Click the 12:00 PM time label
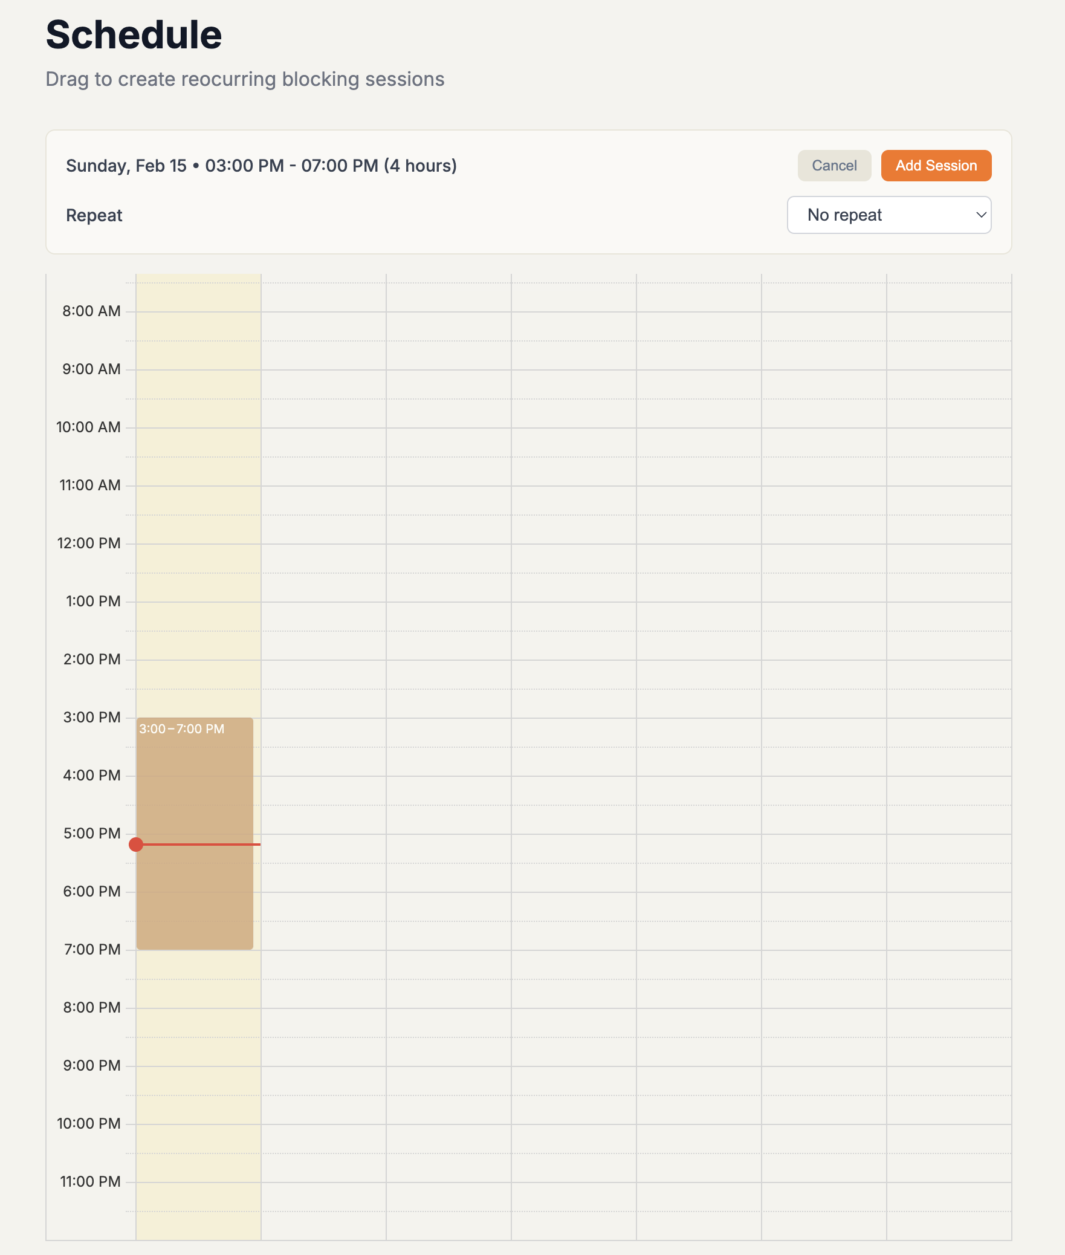 (90, 542)
